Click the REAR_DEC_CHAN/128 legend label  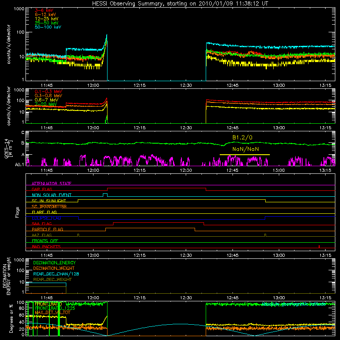56,274
